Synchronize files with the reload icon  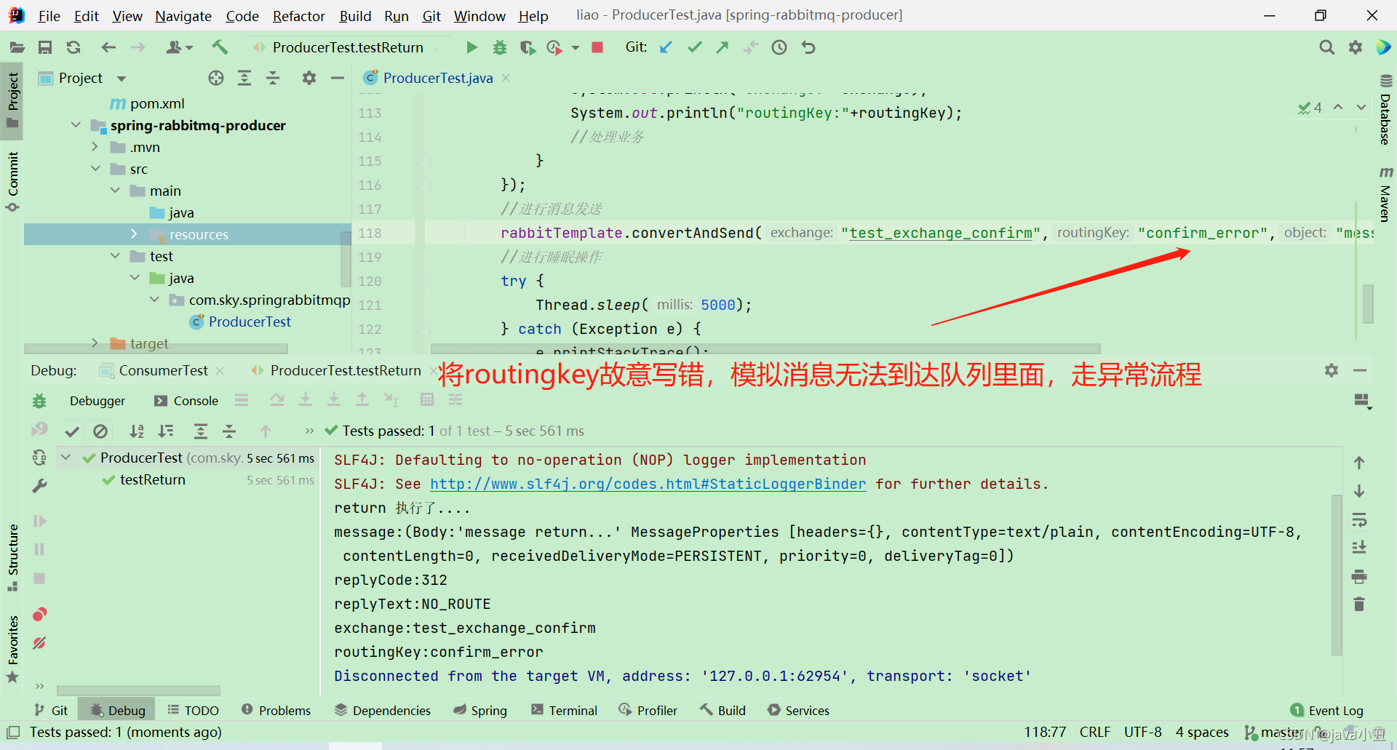point(73,47)
